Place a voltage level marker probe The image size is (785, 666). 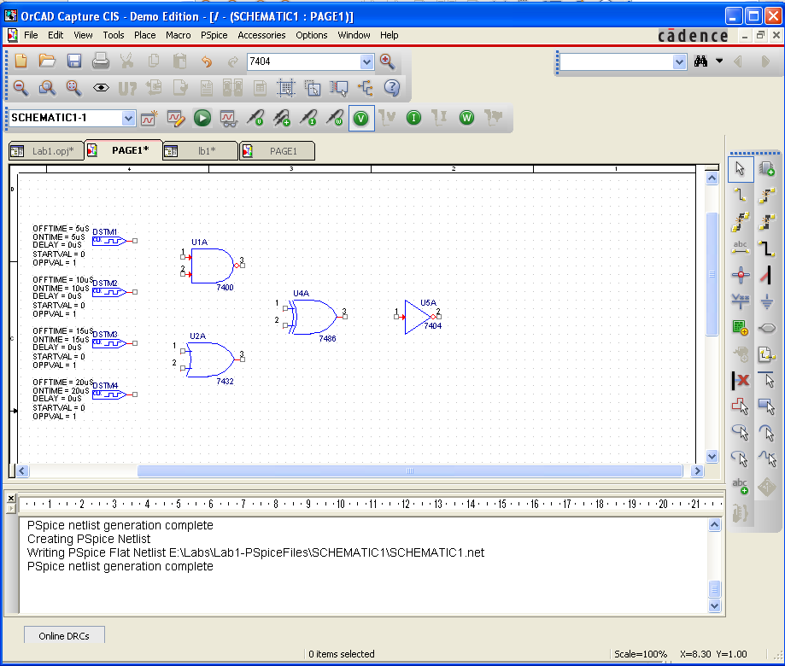pos(255,118)
